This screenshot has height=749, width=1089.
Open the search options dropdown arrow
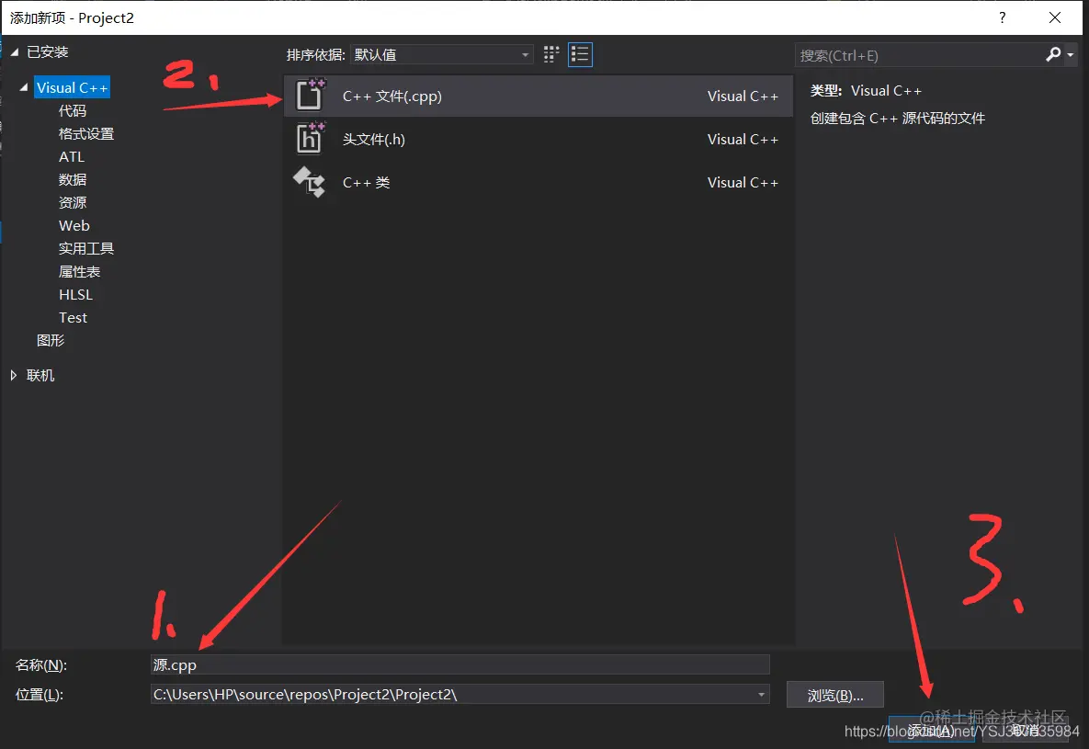point(1071,55)
